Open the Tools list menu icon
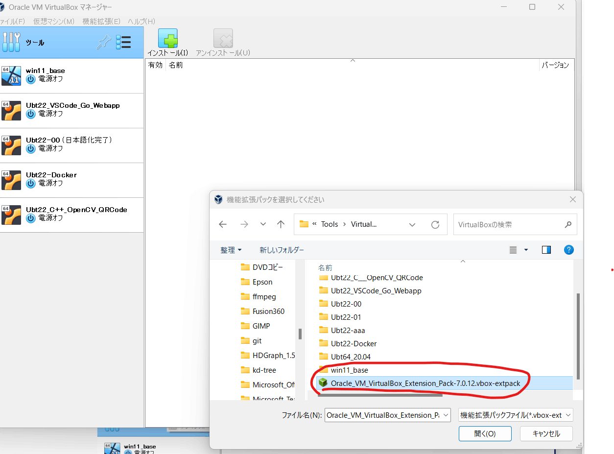The image size is (614, 454). coord(123,43)
